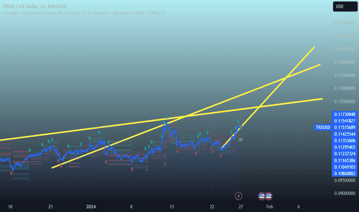
Task: Click the current price 0.11515689 label
Action: [345, 128]
